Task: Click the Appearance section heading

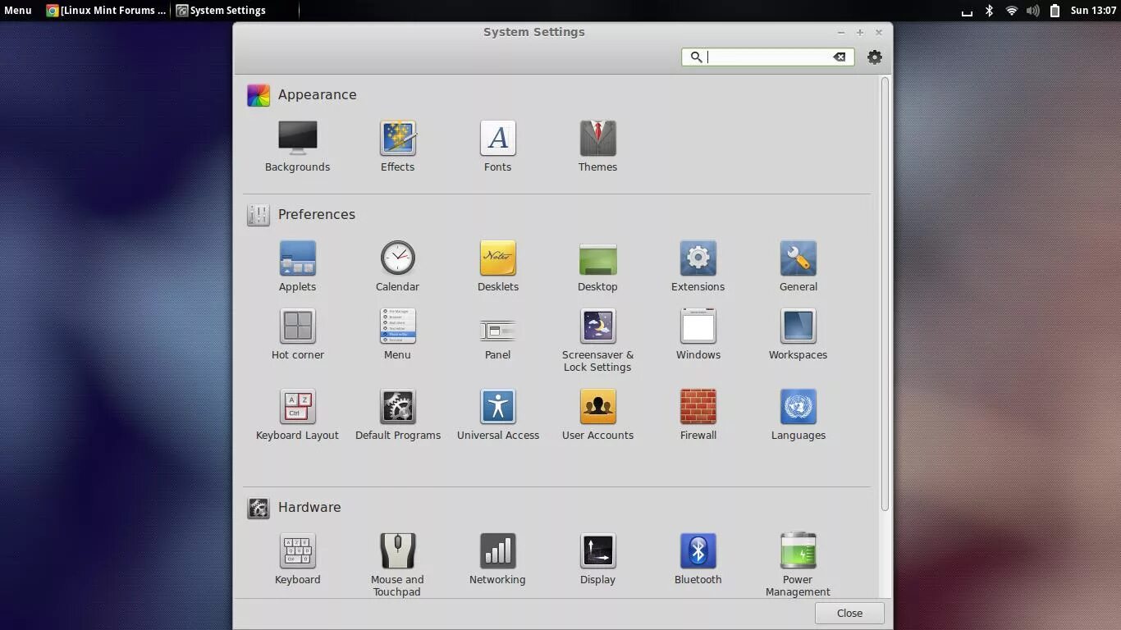Action: click(317, 94)
